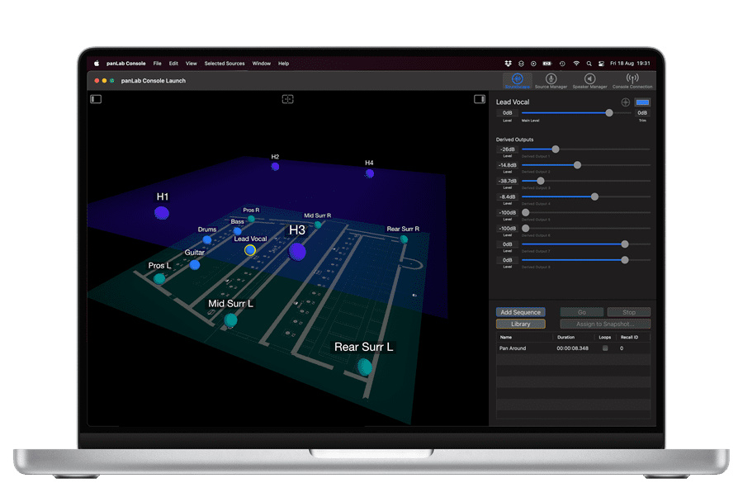
Task: Select the Pros R speaker sphere
Action: (x=251, y=219)
